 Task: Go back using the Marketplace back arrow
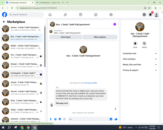[x=4, y=22]
